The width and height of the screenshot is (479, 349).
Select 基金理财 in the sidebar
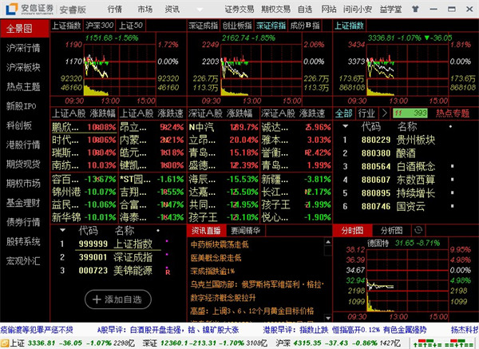click(23, 203)
